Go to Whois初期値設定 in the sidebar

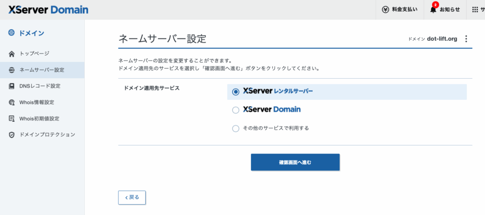[x=39, y=118]
